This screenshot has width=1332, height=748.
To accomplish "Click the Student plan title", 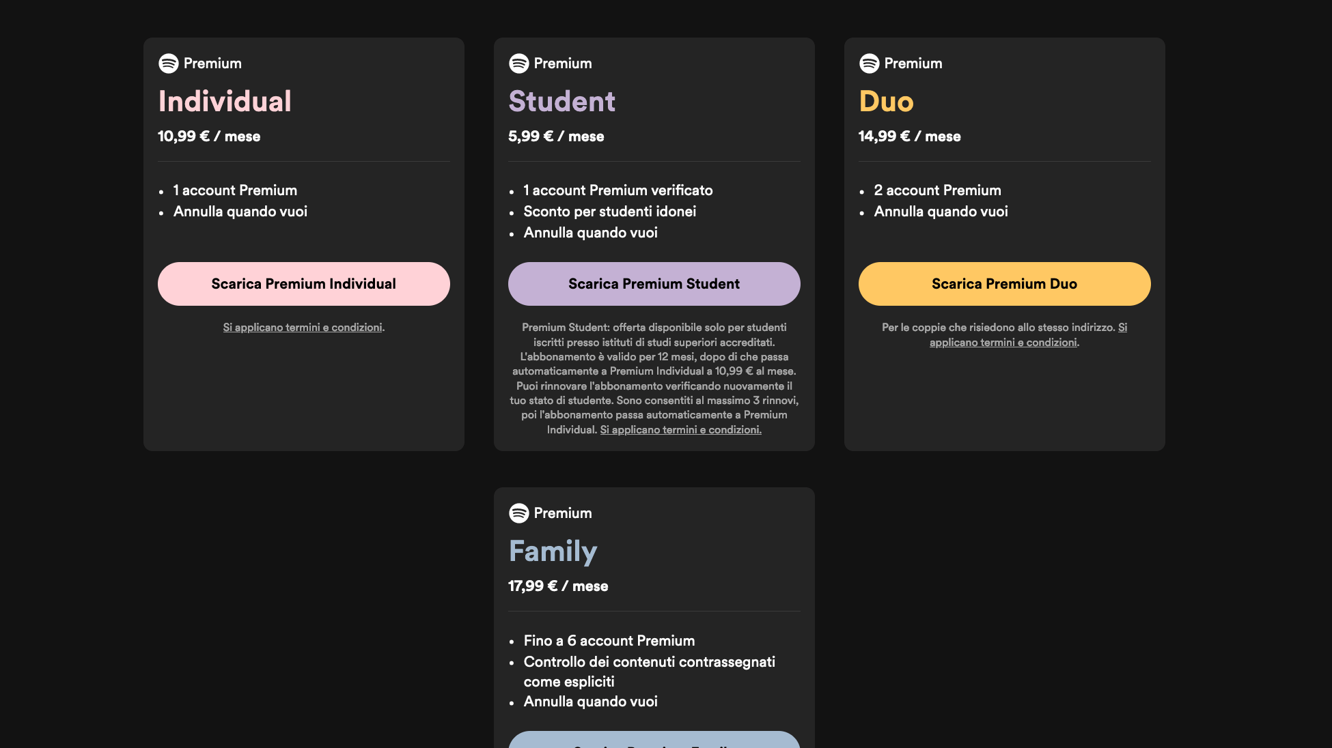I will coord(562,102).
